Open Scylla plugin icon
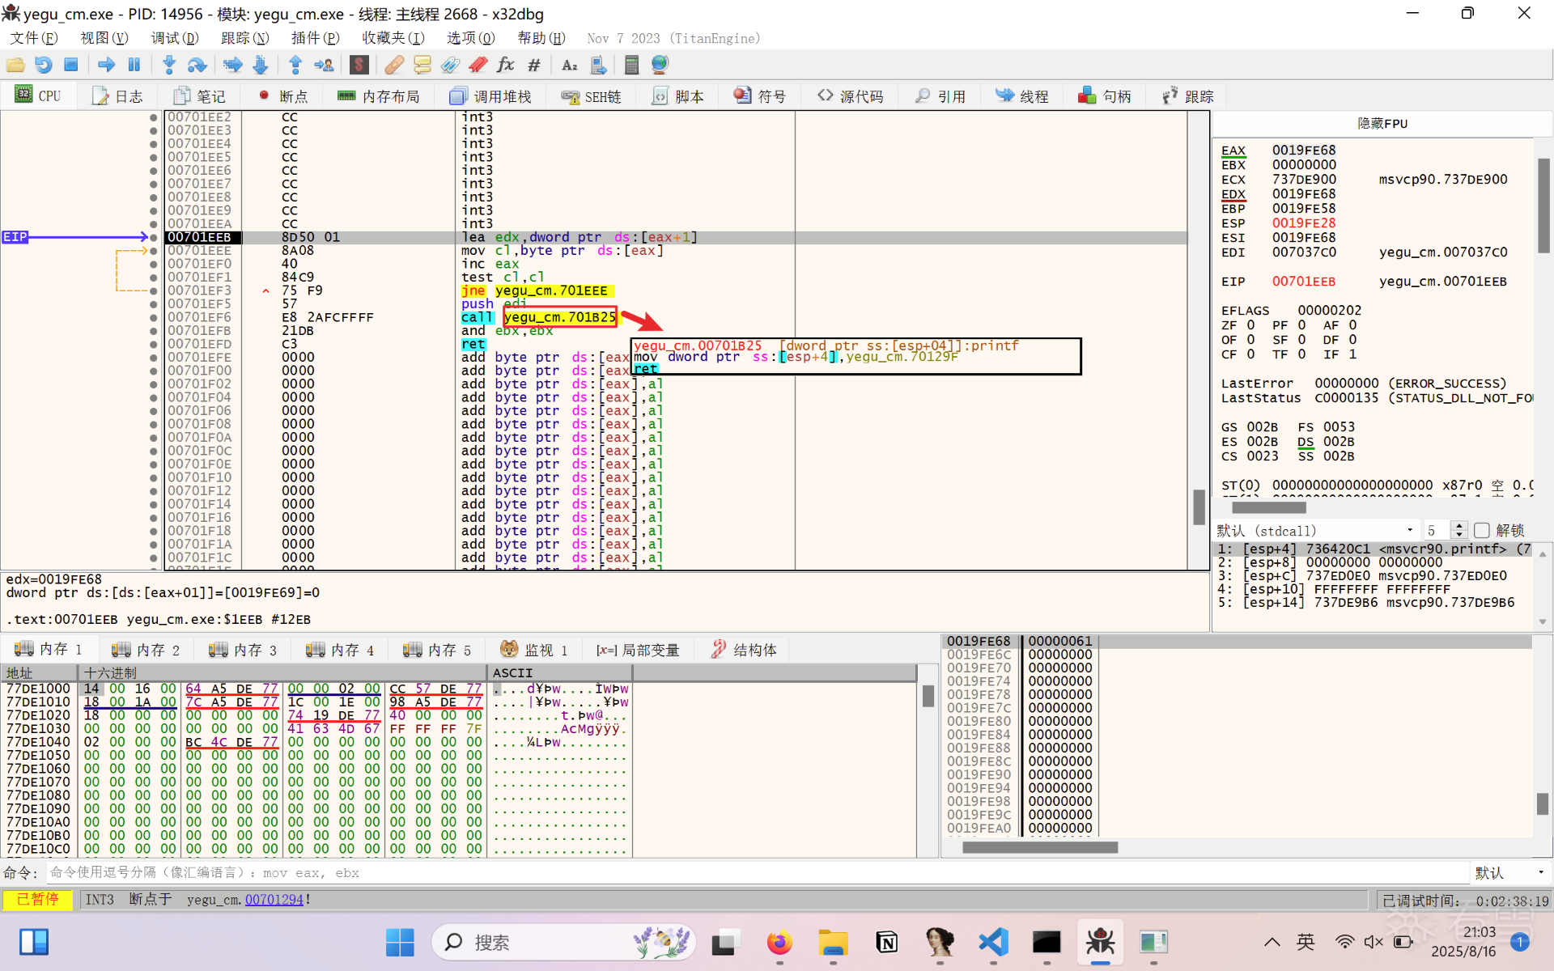The image size is (1554, 971). pyautogui.click(x=359, y=65)
